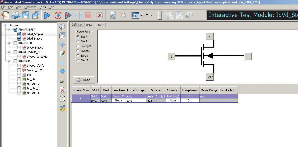
Task: Click the New Project pencil icon
Action: (x=5, y=15)
